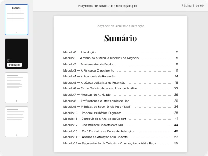The height and width of the screenshot is (156, 208).
Task: Click 'Módulo 2 — Fundamentos de Produto' entry
Action: coord(89,64)
